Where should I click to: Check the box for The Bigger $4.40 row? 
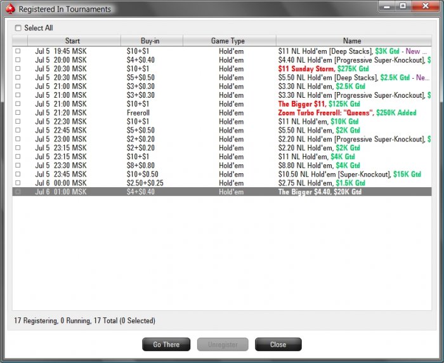(18, 192)
